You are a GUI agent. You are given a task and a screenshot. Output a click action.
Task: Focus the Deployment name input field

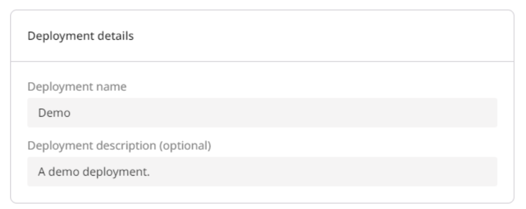coord(262,113)
